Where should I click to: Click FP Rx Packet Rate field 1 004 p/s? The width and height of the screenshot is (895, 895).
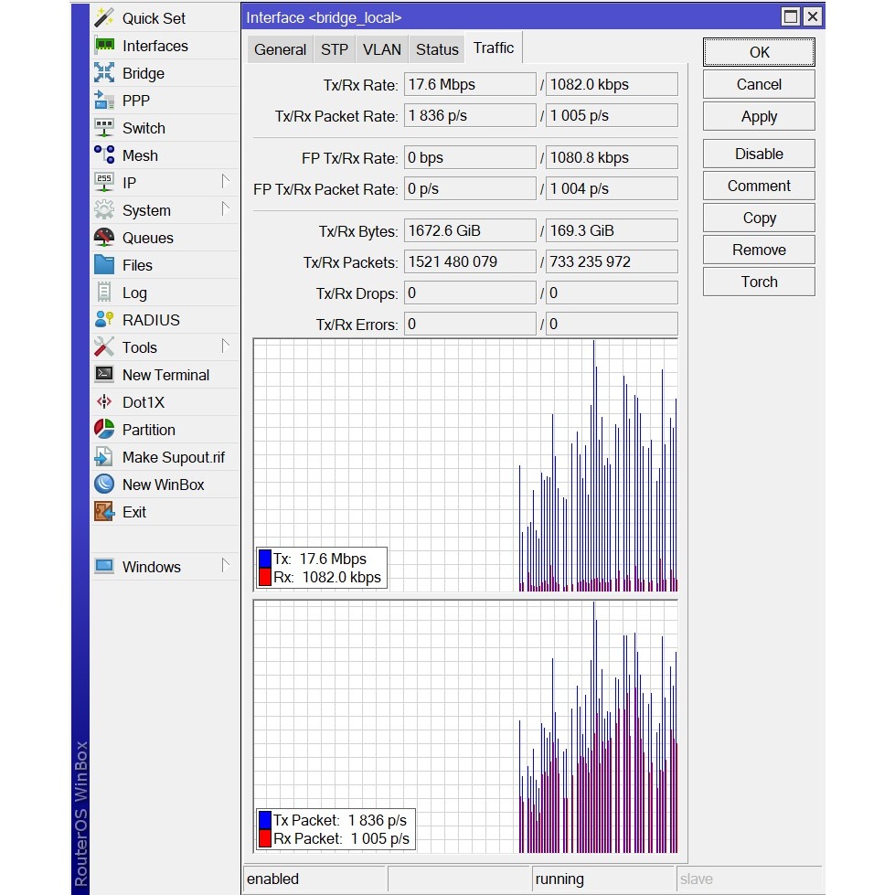tap(612, 188)
